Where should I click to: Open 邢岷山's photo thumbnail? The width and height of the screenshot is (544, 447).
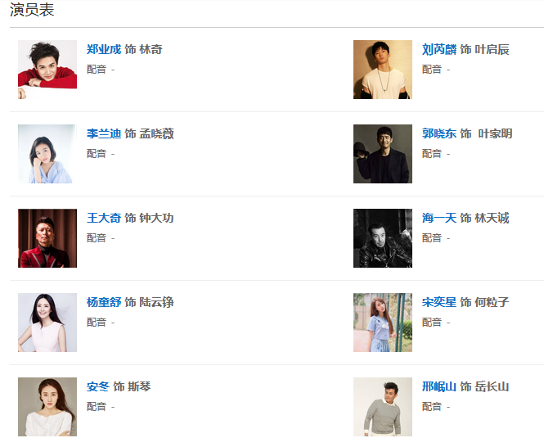(383, 407)
